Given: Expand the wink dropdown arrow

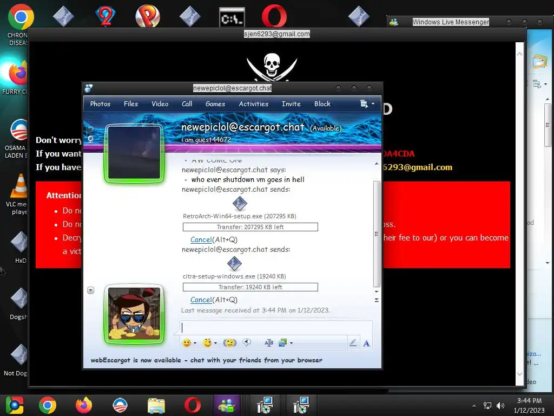Looking at the screenshot, I should click(215, 343).
